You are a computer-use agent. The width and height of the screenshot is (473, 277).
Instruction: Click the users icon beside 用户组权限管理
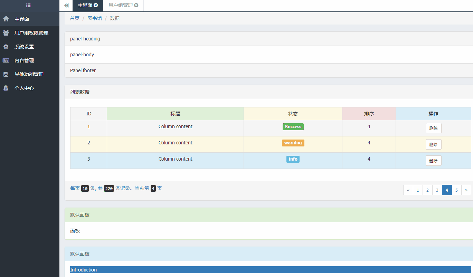[6, 33]
